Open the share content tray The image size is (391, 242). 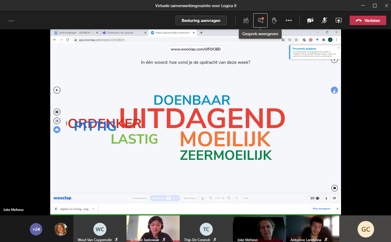pos(339,20)
